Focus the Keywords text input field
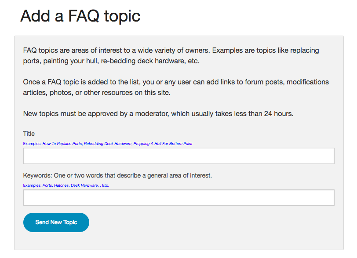 click(x=179, y=197)
